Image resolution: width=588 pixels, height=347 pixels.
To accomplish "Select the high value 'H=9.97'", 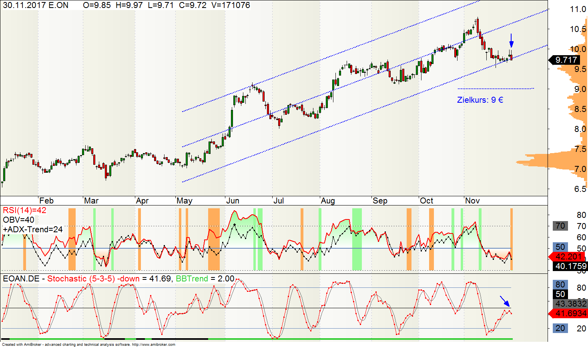I will (x=128, y=5).
